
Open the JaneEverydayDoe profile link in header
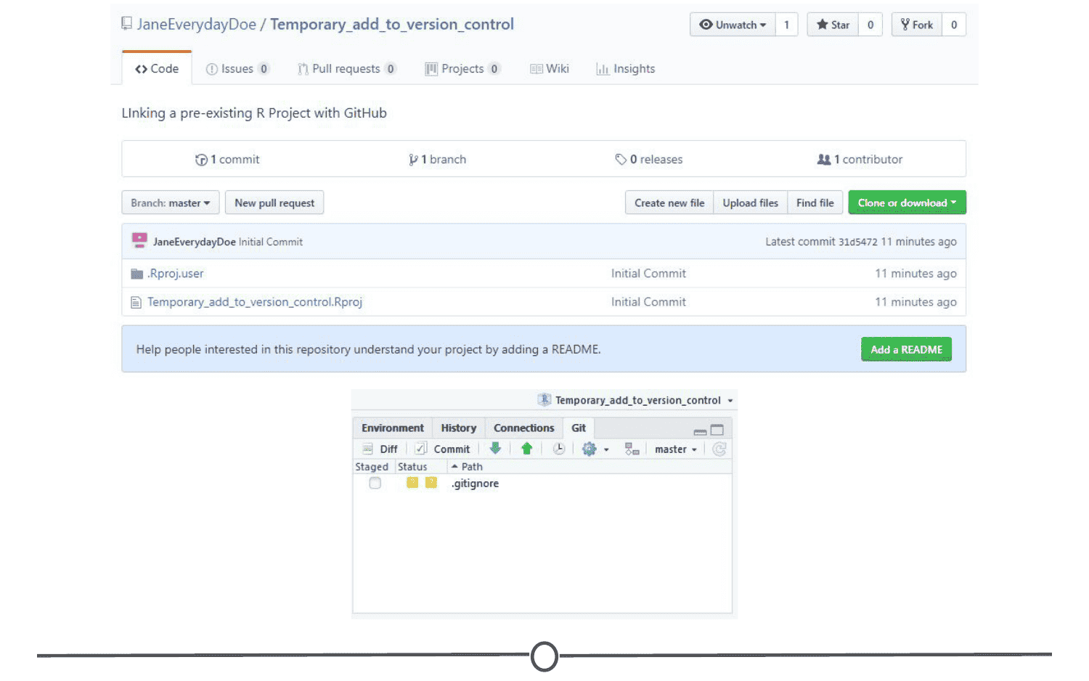(197, 24)
